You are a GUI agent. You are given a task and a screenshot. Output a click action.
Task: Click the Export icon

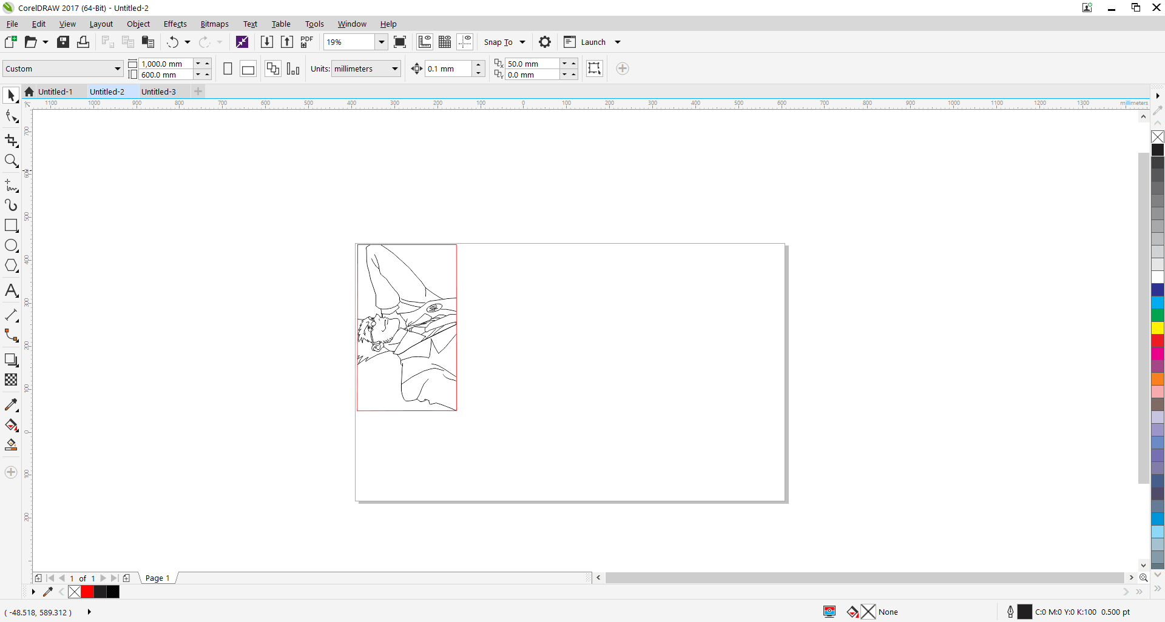[x=286, y=42]
